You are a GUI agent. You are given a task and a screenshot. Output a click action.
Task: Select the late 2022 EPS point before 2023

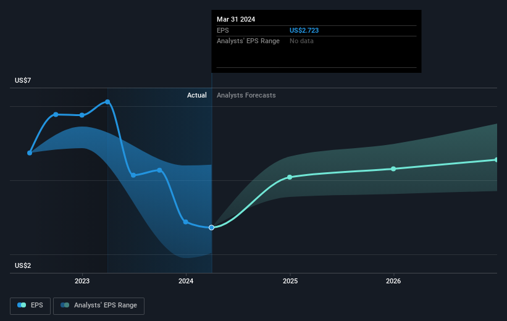coord(56,114)
